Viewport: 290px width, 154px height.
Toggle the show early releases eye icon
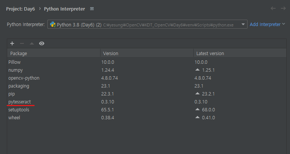coord(42,43)
